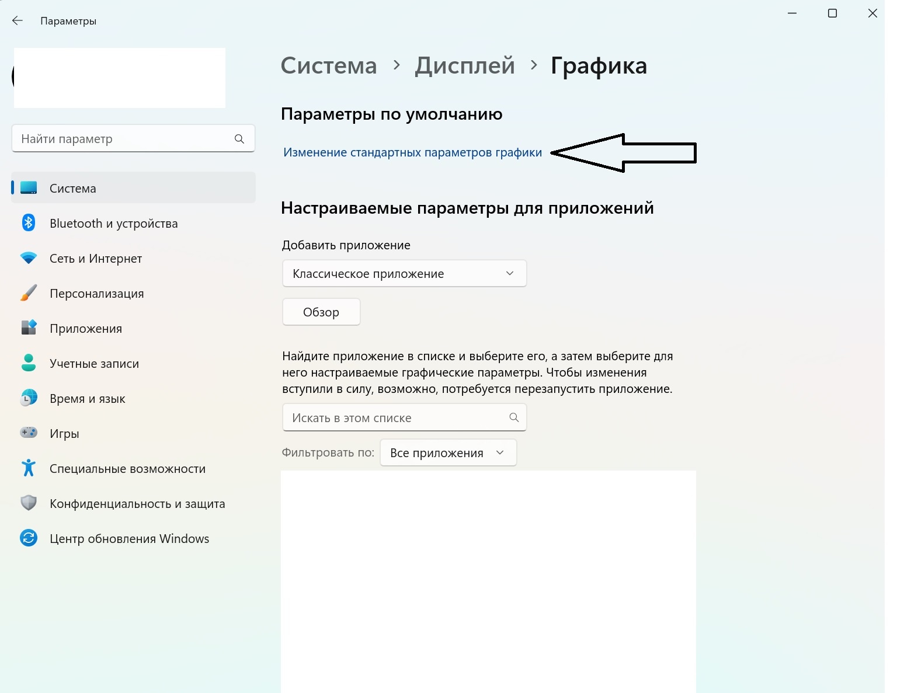Open Конфиденциальность и защита settings
Image resolution: width=897 pixels, height=693 pixels.
tap(133, 503)
